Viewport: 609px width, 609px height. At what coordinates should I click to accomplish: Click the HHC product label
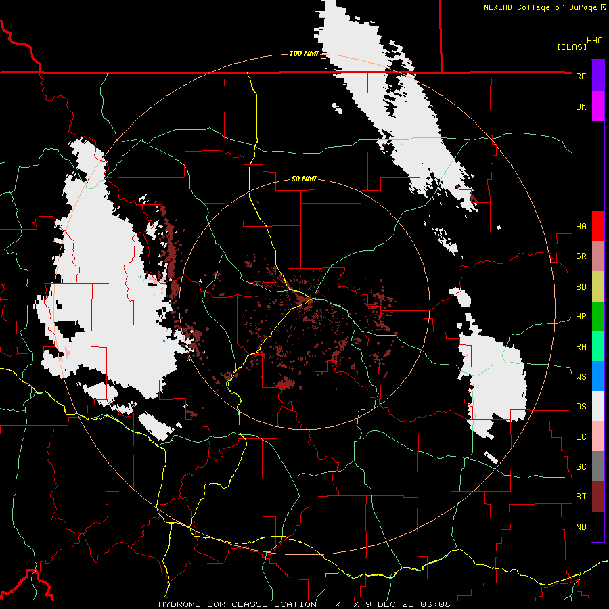click(x=594, y=41)
